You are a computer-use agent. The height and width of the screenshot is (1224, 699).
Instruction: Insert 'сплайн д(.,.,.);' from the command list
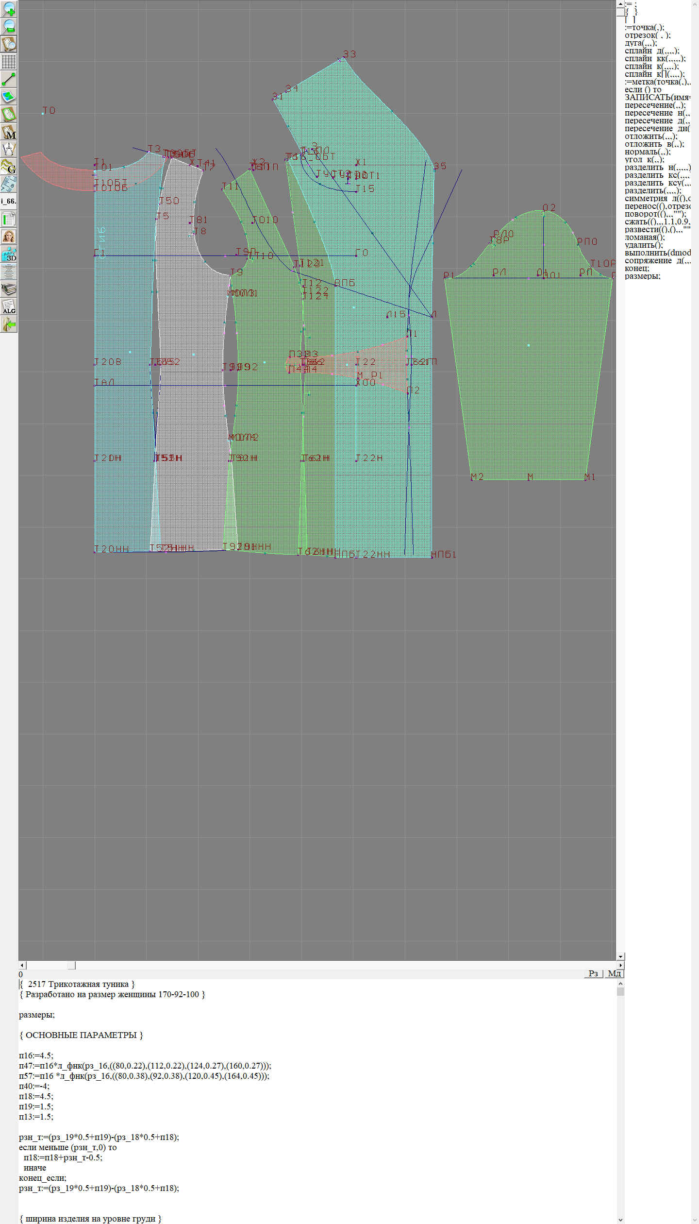[x=651, y=51]
